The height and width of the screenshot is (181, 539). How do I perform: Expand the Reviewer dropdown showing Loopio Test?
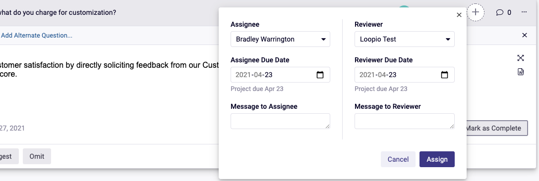pos(405,39)
